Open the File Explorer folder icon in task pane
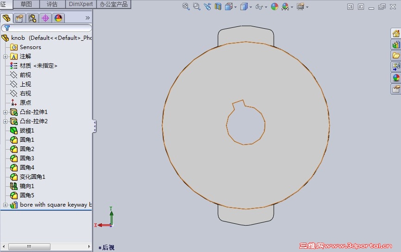Image resolution: width=401 pixels, height=252 pixels. click(396, 56)
